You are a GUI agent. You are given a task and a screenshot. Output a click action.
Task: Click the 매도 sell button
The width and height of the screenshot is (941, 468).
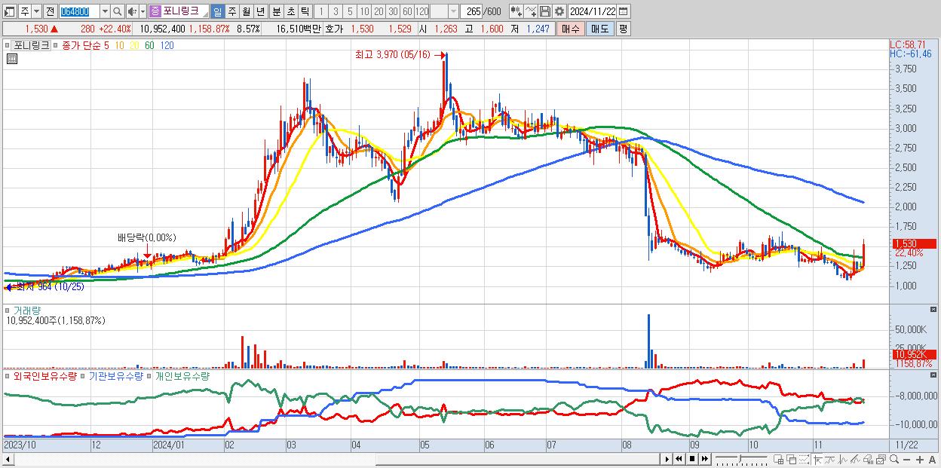coord(600,29)
